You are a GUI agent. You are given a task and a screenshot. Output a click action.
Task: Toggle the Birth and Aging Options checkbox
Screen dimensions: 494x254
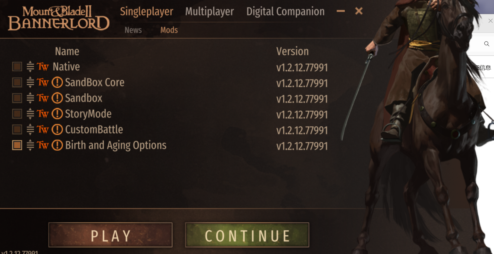click(17, 145)
